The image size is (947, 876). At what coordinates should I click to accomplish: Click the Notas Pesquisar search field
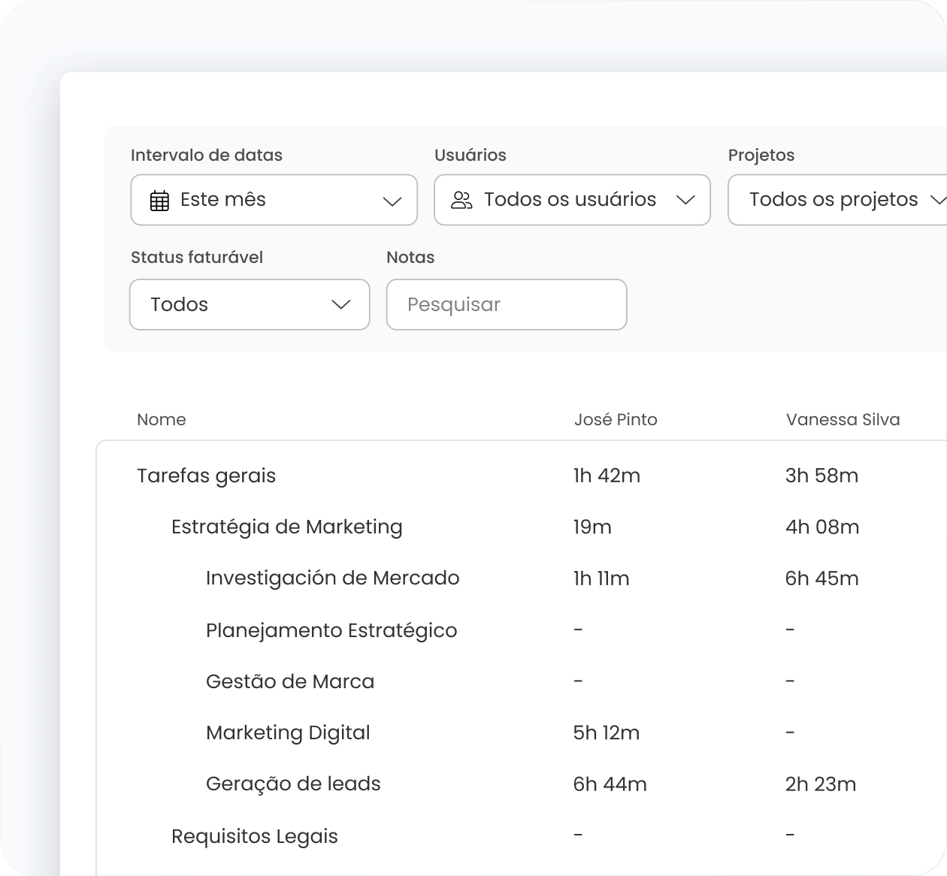[506, 304]
